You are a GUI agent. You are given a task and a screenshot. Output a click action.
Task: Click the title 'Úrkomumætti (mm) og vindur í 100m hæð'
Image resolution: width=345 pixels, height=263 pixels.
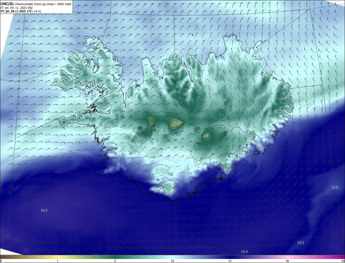(x=43, y=4)
